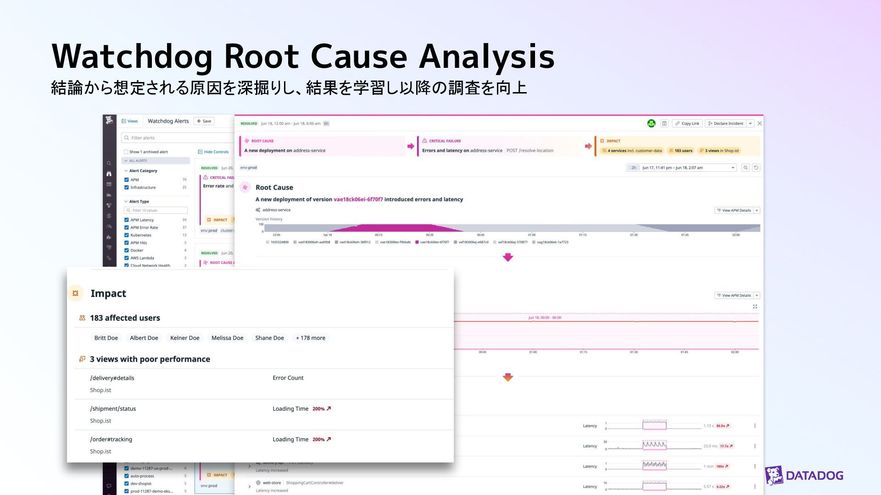Open the Integrations puzzle sidebar icon

[x=109, y=237]
